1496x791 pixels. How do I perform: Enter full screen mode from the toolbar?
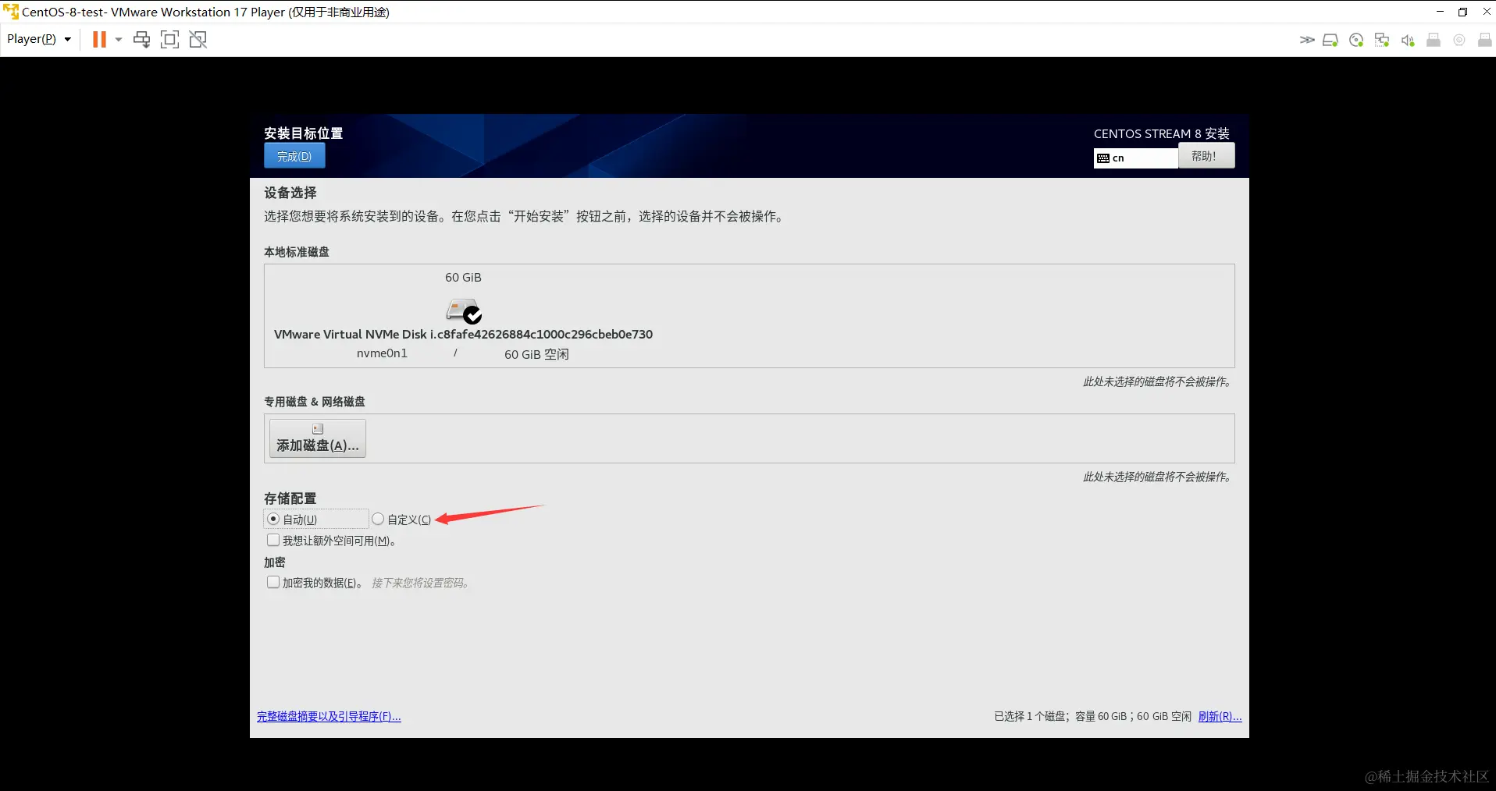pos(169,39)
